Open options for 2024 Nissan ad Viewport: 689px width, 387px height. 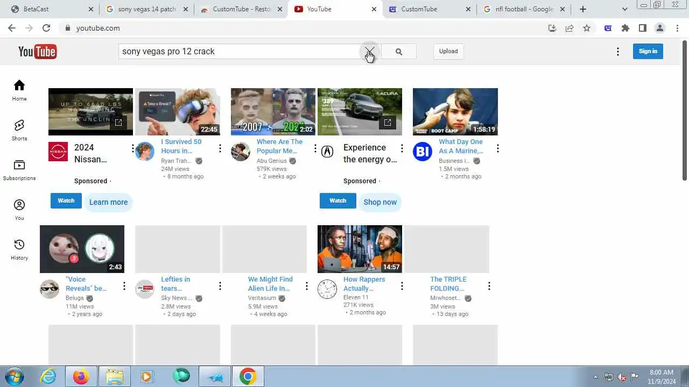(133, 148)
